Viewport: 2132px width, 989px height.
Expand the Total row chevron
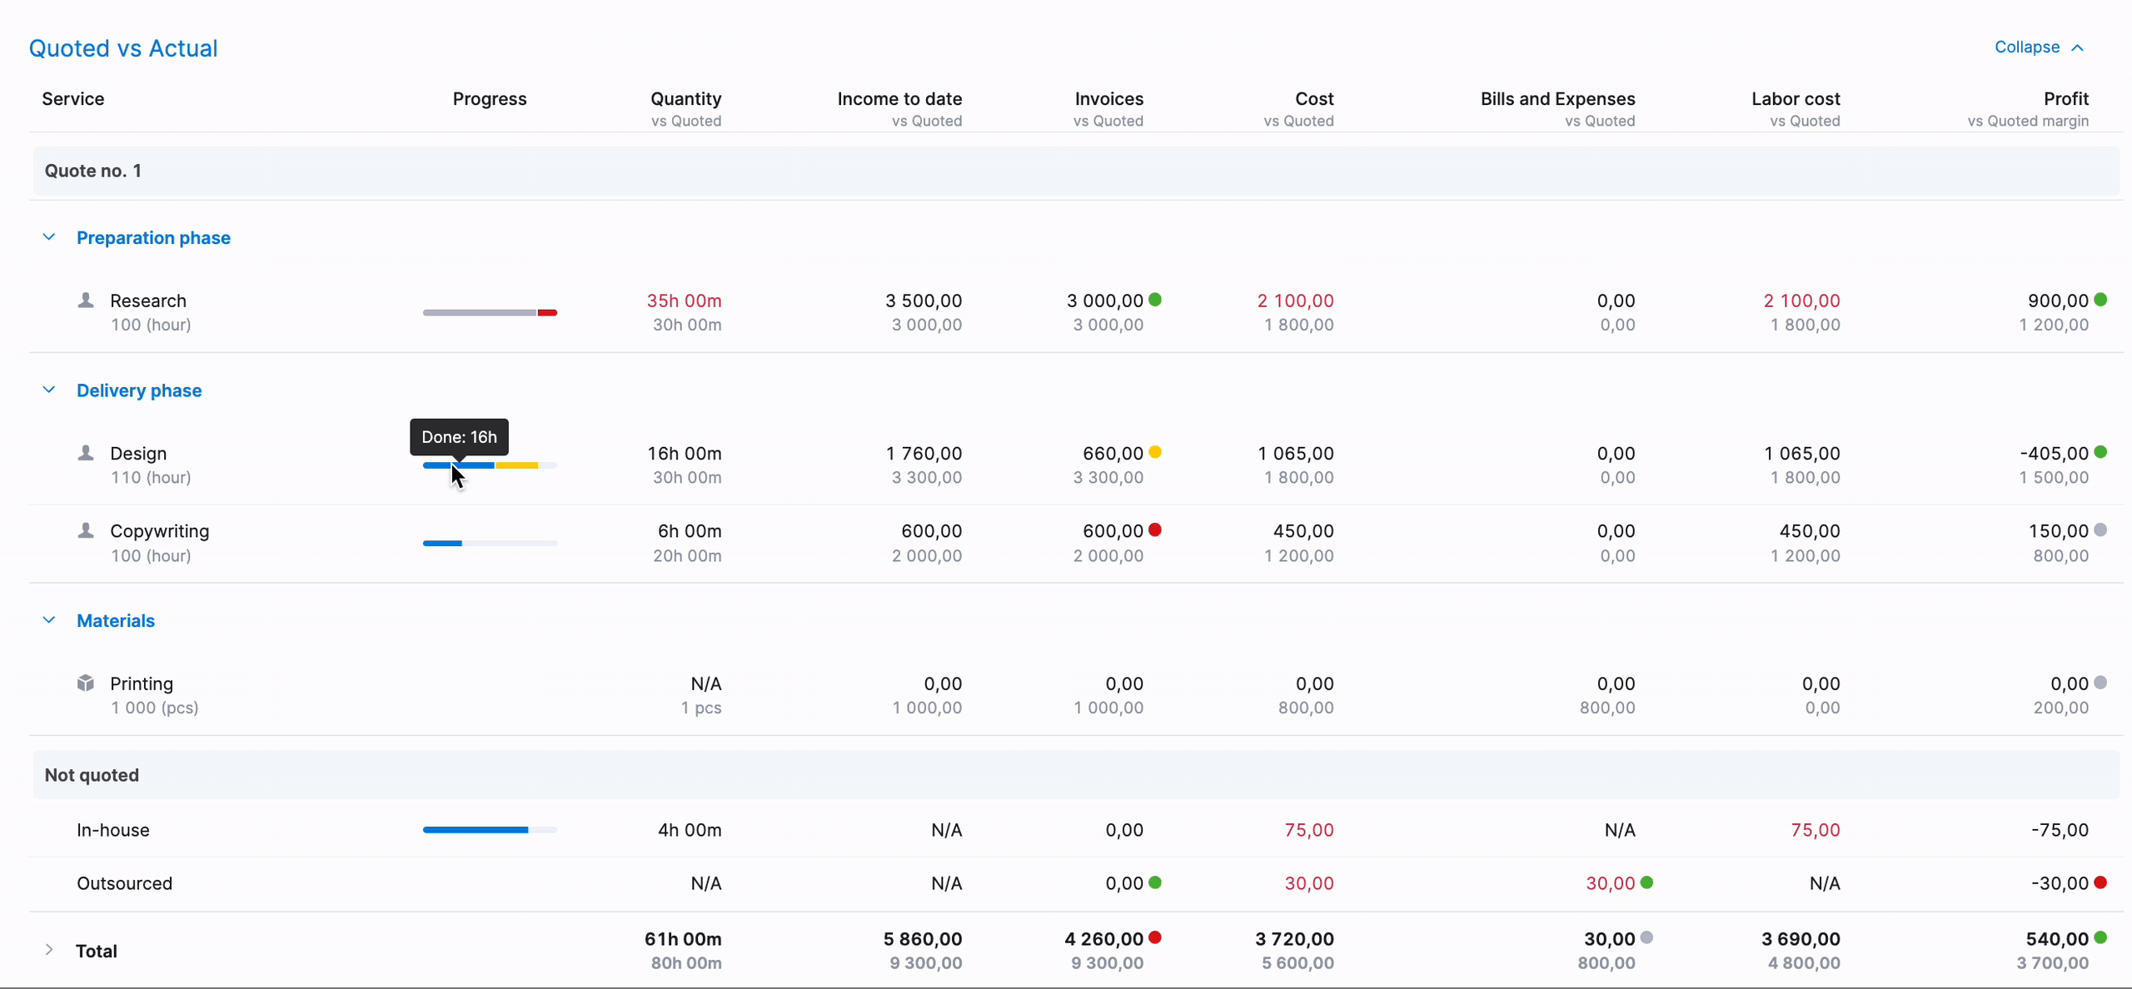49,950
